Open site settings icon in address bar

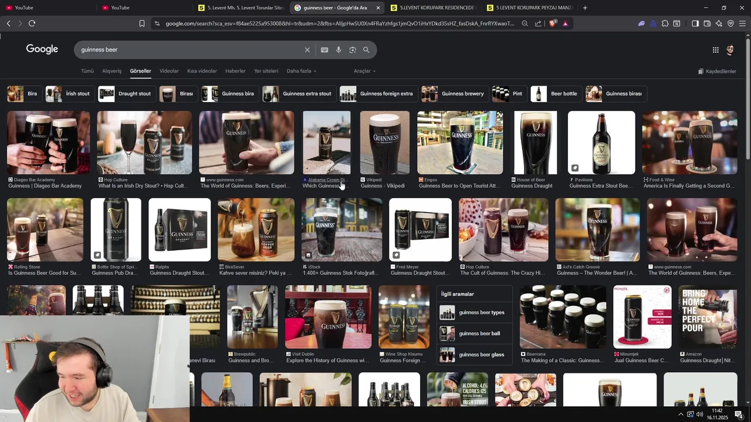157,23
